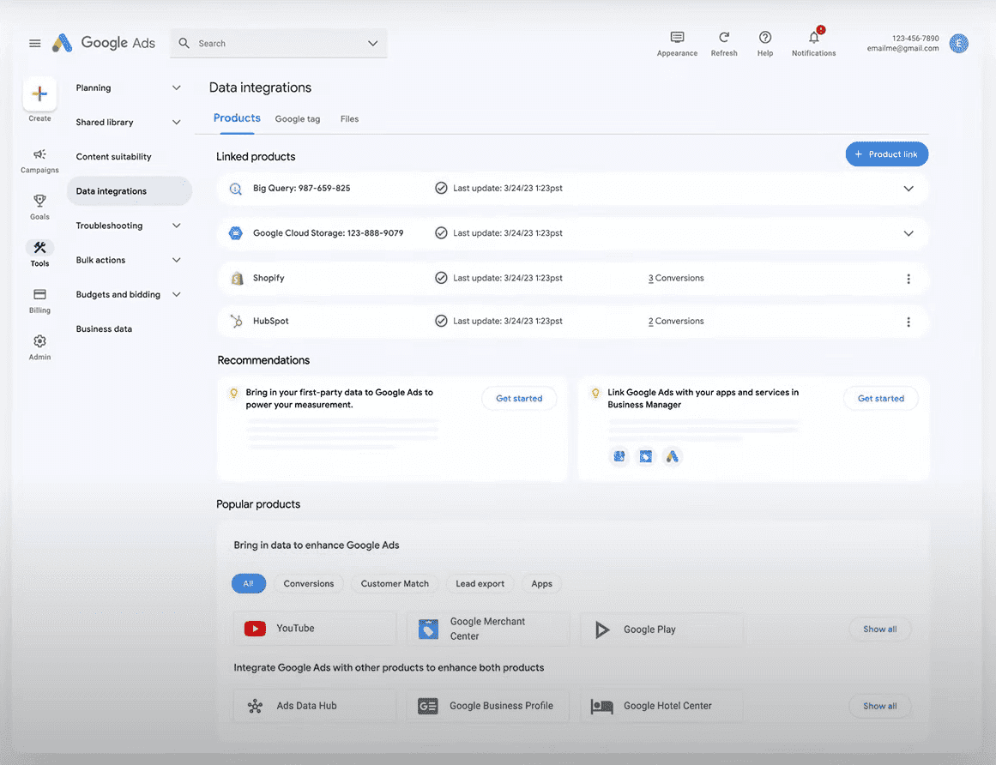Click the Ads Data Hub icon
Viewport: 996px width, 765px height.
[x=256, y=706]
